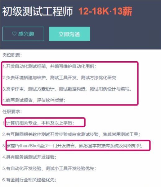Click the phrase 测试方法优化研究
Image resolution: width=161 pixels, height=187 pixels.
point(99,78)
